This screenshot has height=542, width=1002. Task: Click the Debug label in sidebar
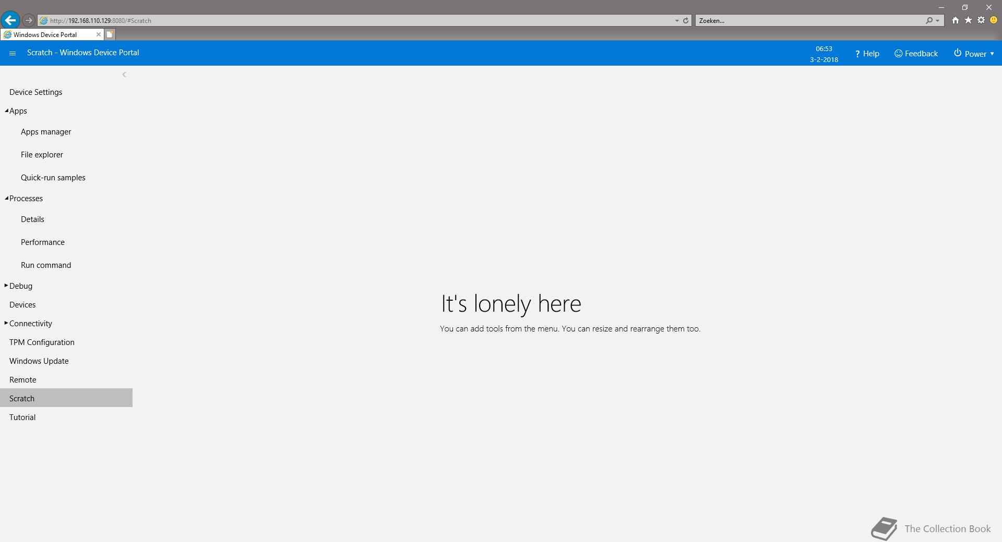tap(21, 286)
